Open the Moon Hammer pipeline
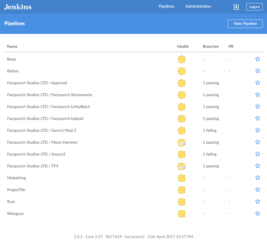 click(42, 142)
